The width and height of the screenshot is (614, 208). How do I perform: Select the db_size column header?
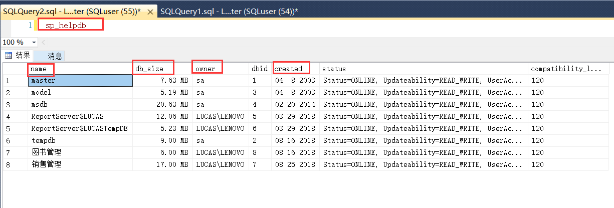click(x=163, y=68)
